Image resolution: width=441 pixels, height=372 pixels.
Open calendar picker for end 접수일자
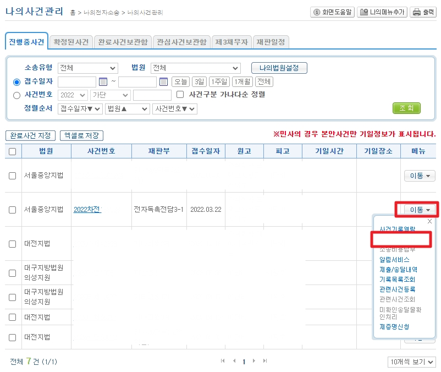point(163,82)
